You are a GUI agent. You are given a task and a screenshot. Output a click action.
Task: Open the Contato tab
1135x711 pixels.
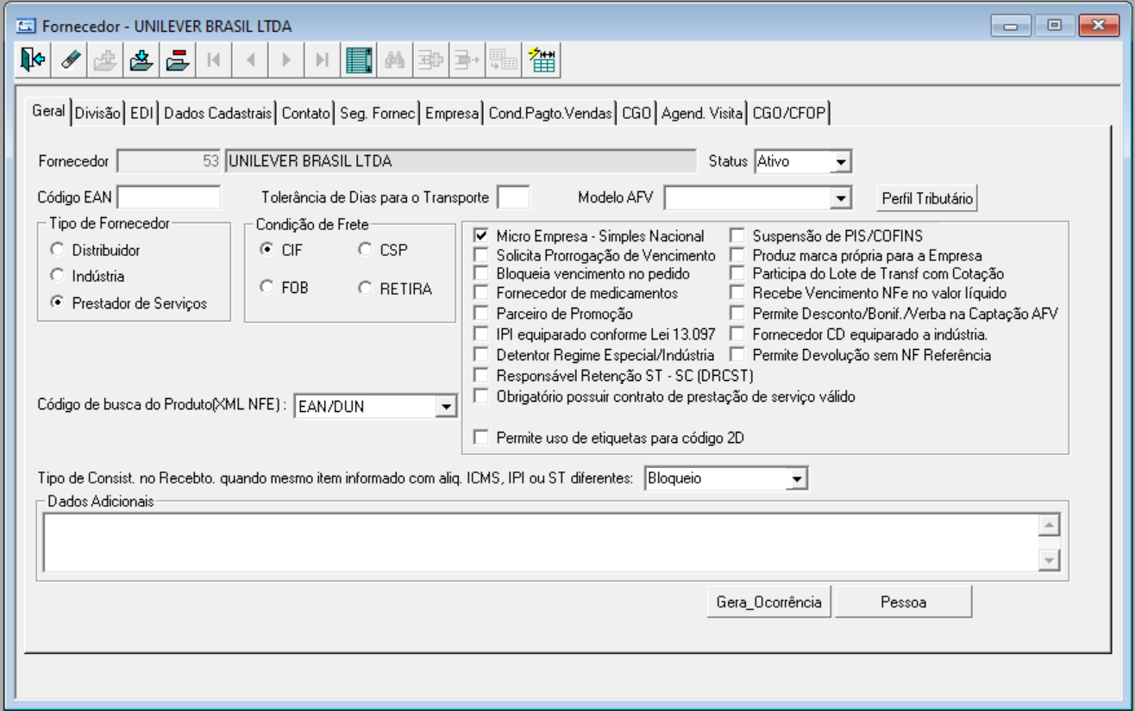(x=306, y=113)
